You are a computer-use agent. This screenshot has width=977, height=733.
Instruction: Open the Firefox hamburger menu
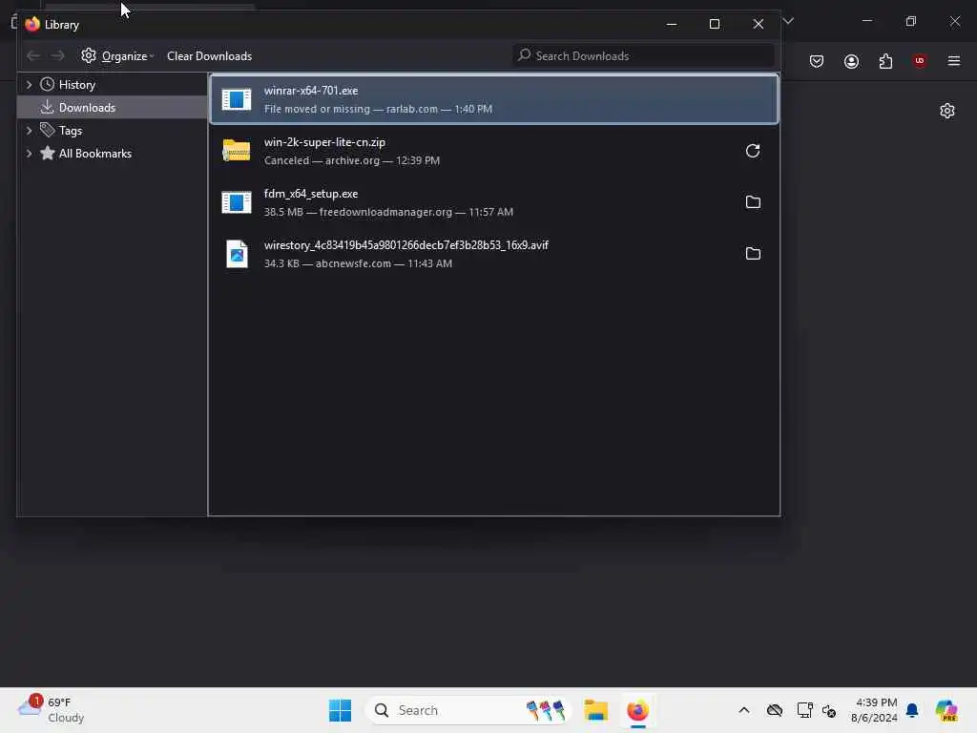(x=953, y=61)
